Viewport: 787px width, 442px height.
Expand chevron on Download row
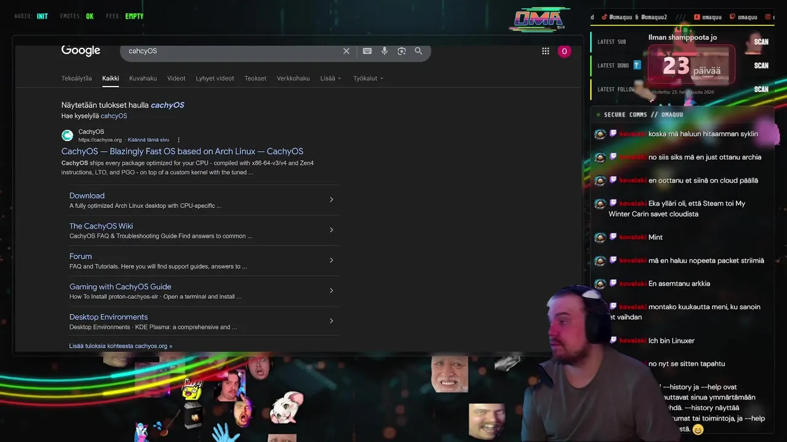(331, 200)
